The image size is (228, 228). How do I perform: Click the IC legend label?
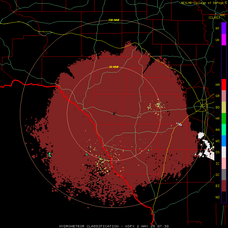point(217,164)
